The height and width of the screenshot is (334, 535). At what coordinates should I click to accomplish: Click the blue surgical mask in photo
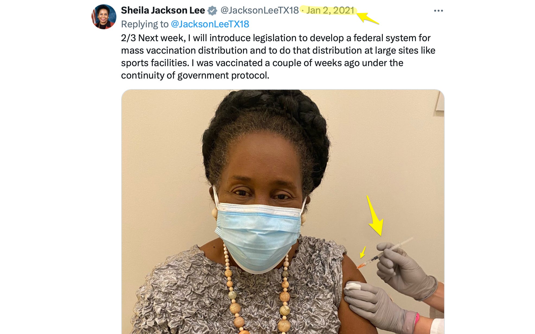point(258,237)
